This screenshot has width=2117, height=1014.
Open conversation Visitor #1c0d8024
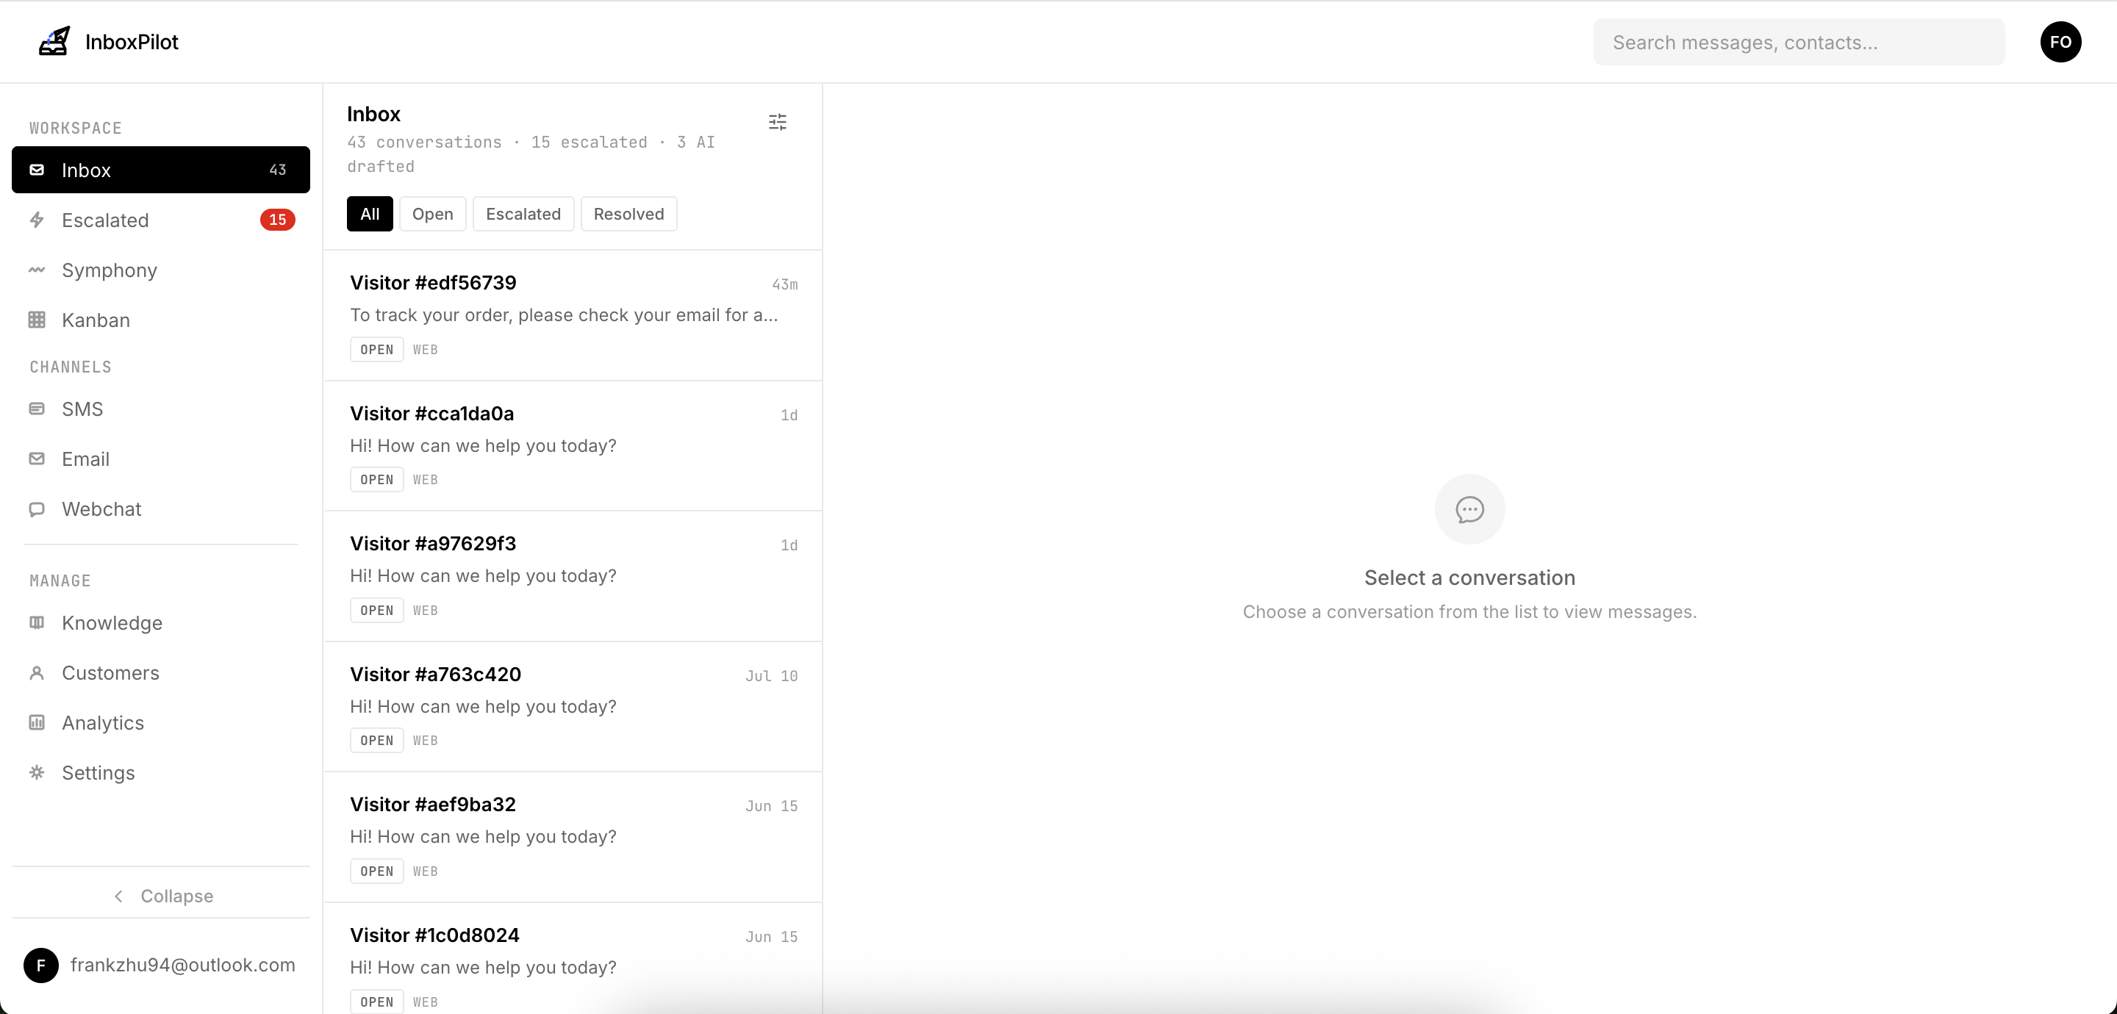click(573, 959)
